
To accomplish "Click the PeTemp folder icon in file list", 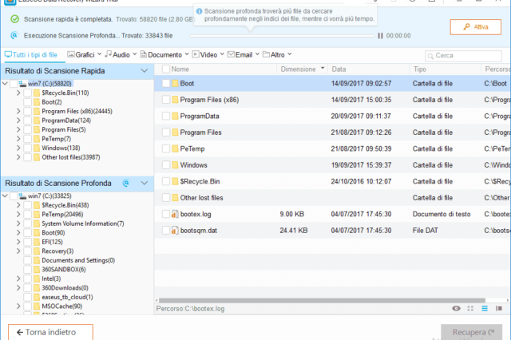I will tap(175, 148).
